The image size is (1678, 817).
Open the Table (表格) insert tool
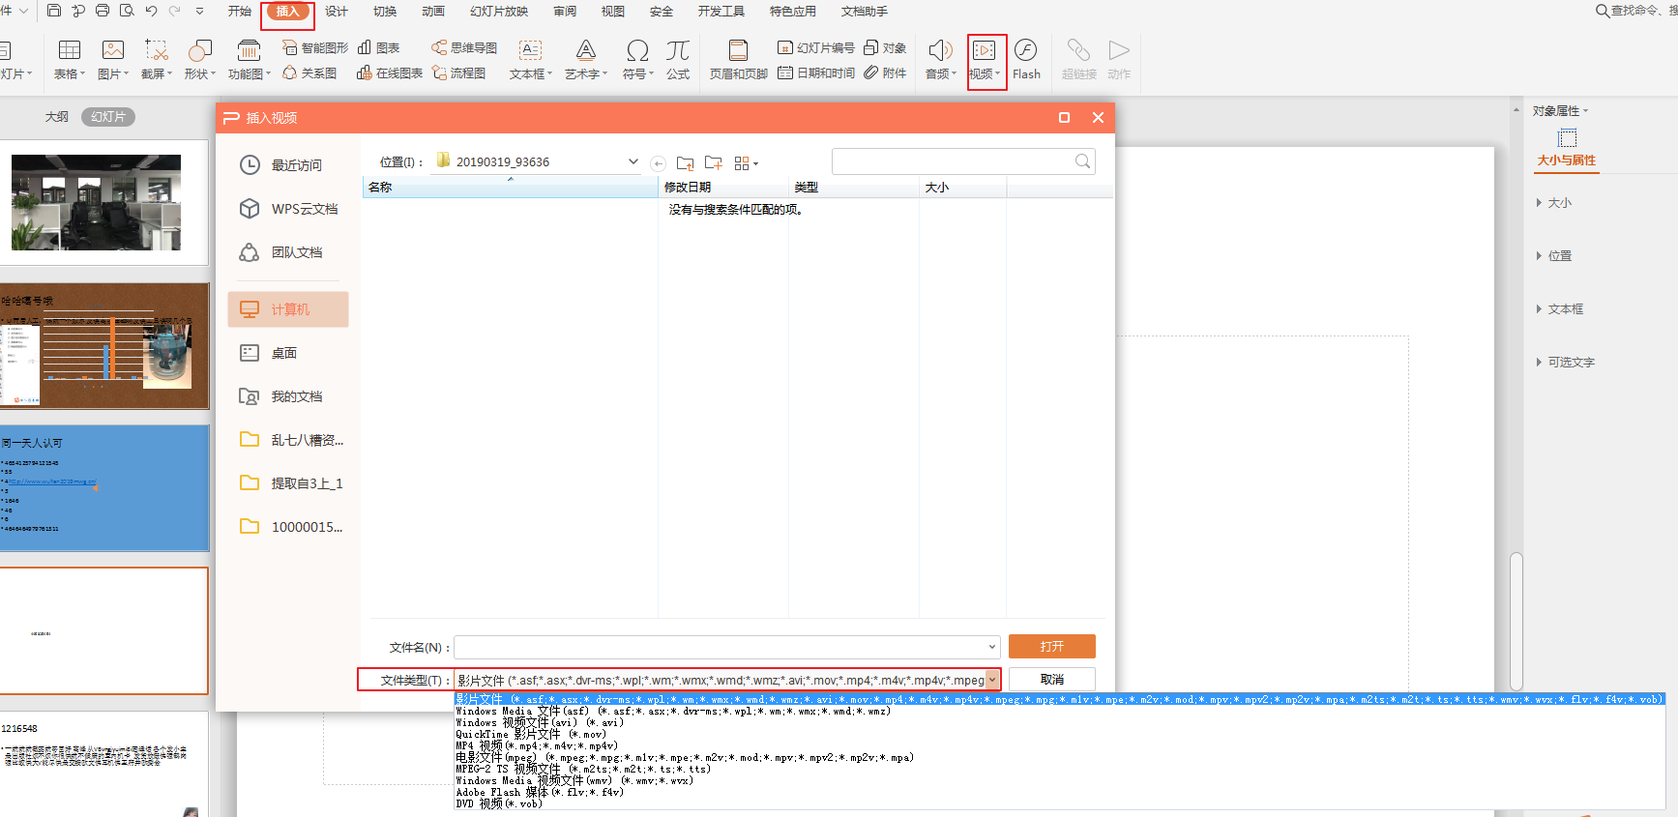70,59
